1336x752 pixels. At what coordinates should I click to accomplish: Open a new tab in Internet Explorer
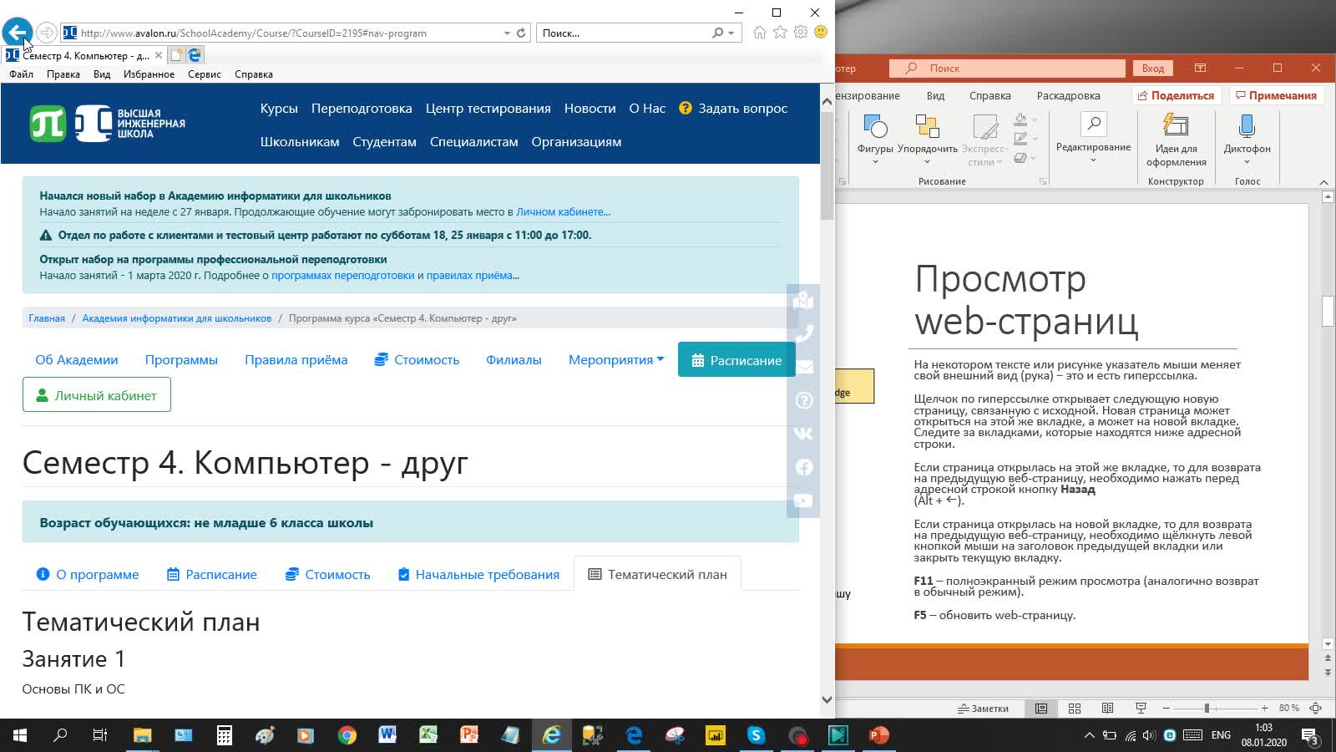pyautogui.click(x=176, y=55)
